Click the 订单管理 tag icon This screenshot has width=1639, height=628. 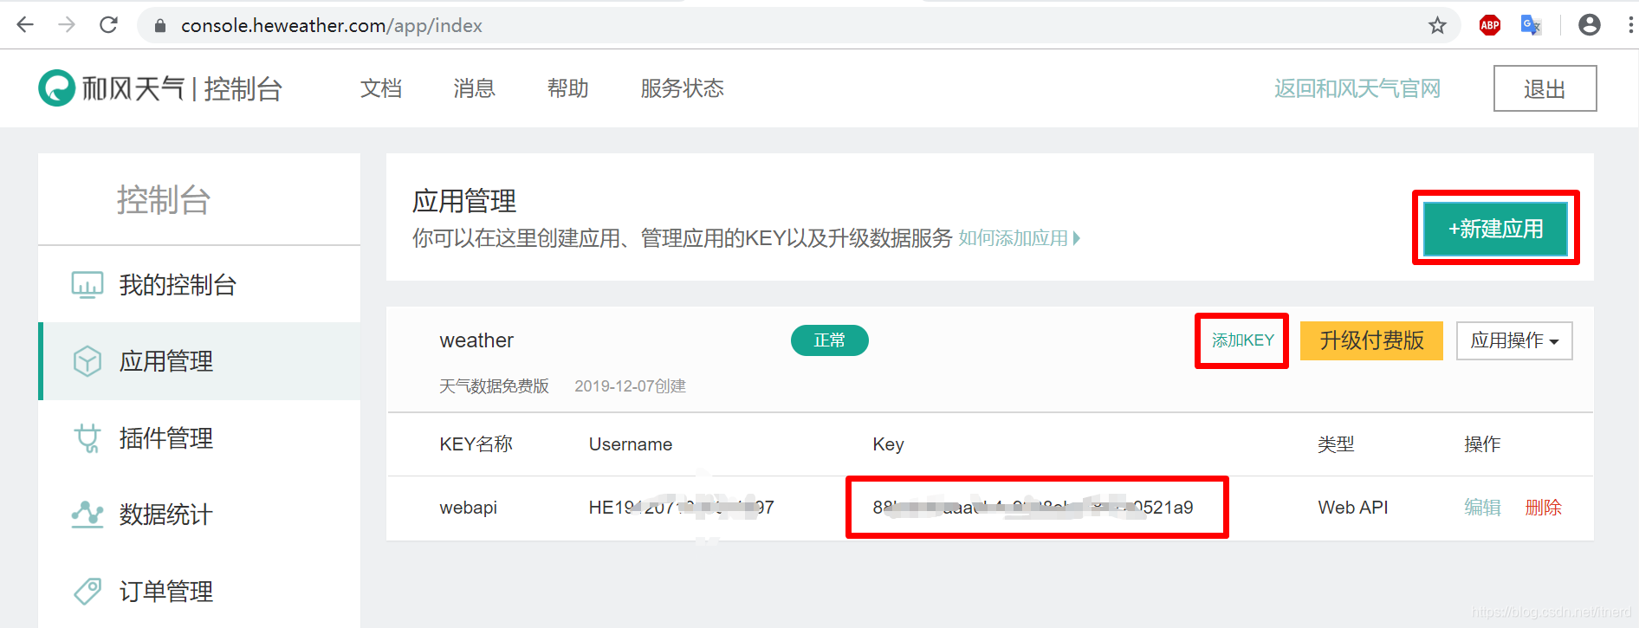(87, 591)
